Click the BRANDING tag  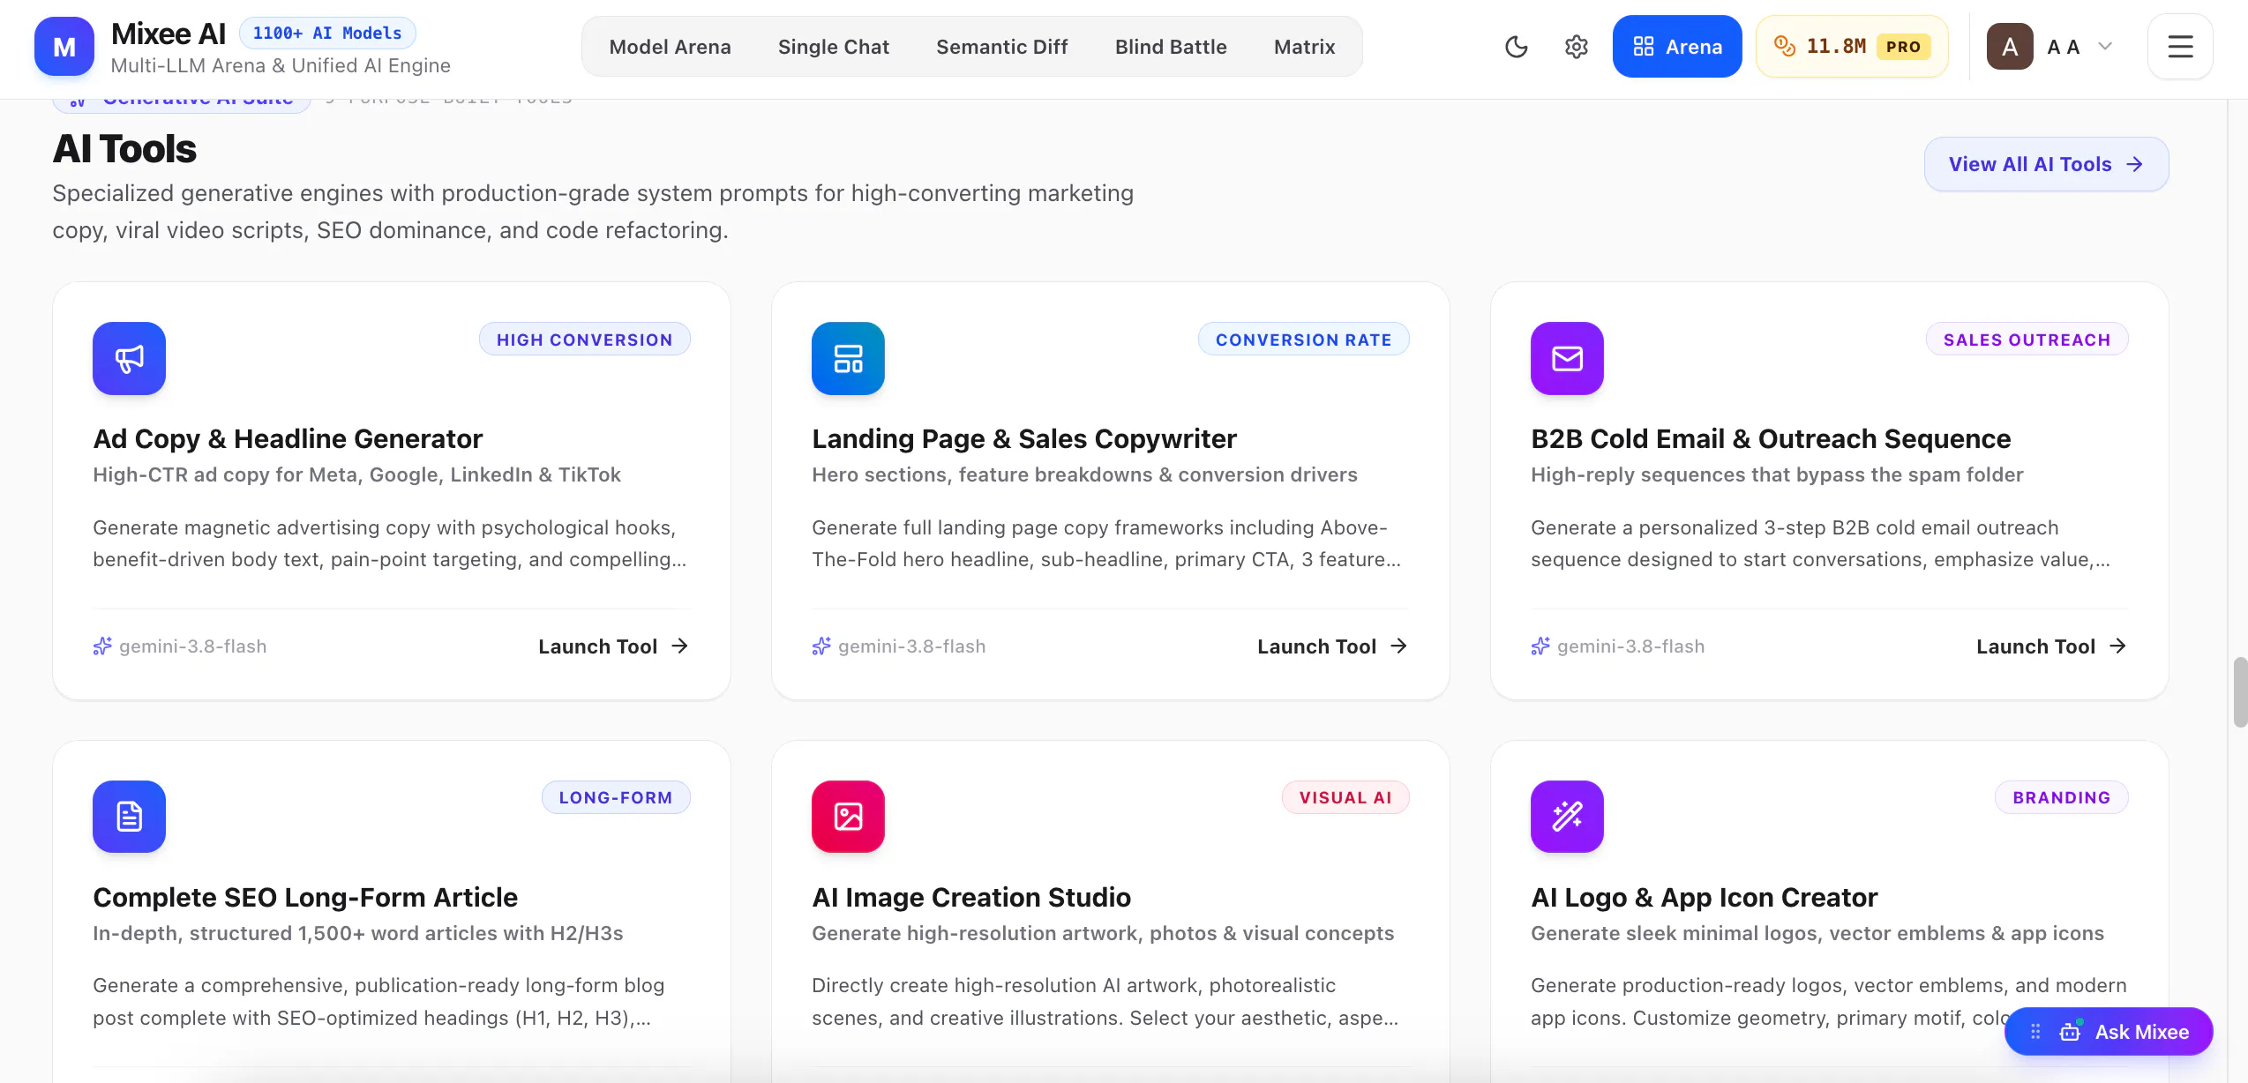[2061, 797]
